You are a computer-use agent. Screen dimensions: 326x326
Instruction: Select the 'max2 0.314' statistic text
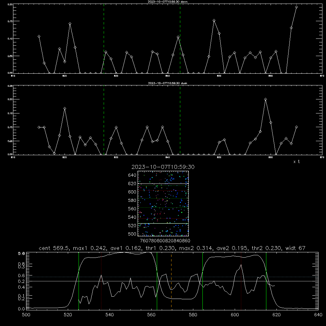(196, 248)
